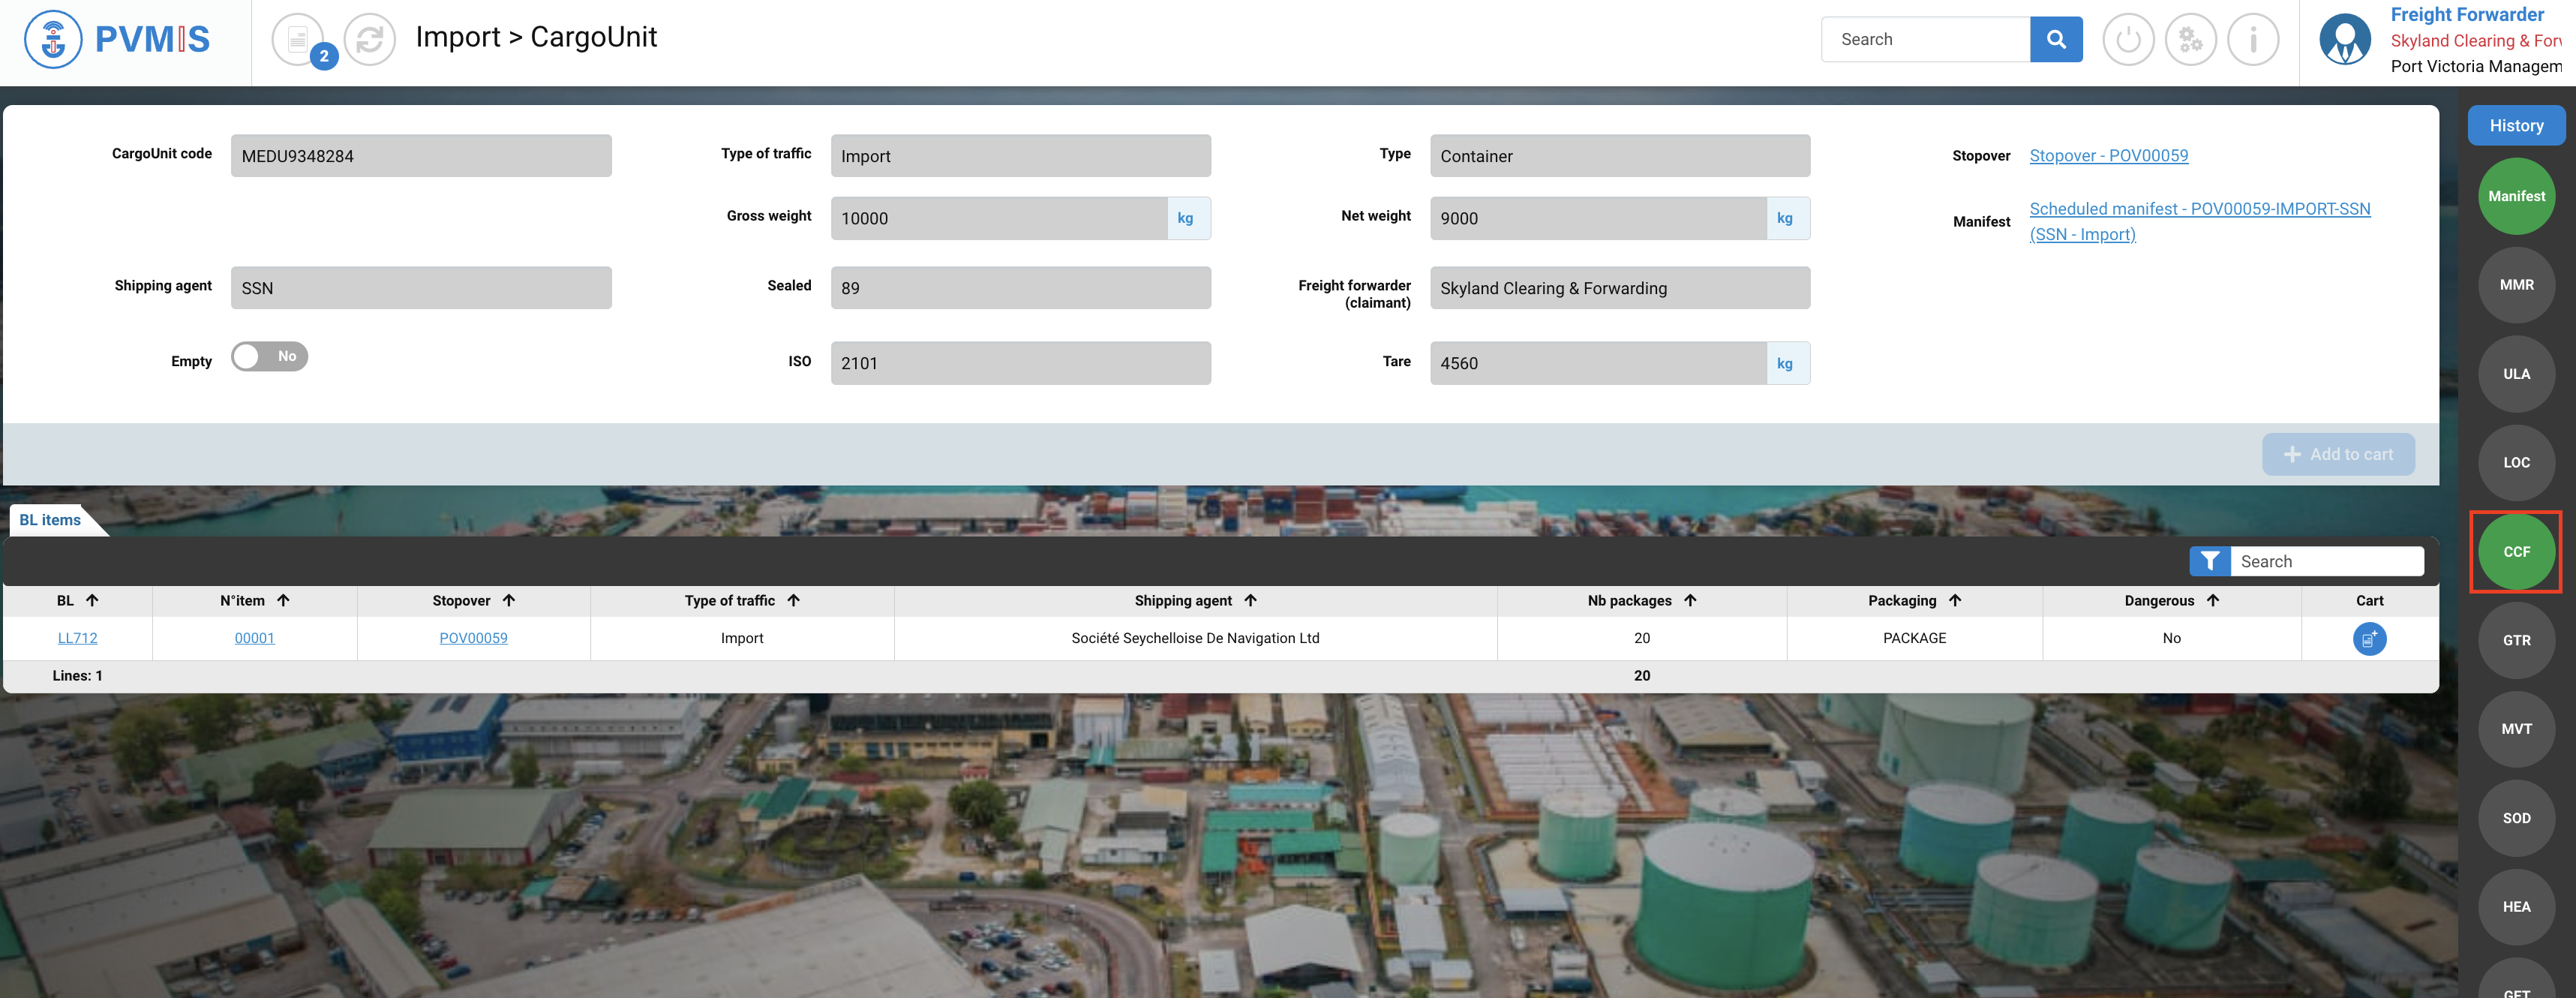This screenshot has width=2576, height=998.
Task: Sort by Shipping agent column arrow
Action: click(x=1250, y=600)
